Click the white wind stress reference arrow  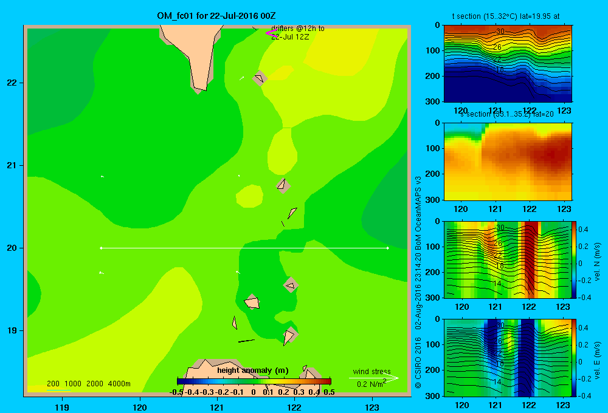coord(373,378)
